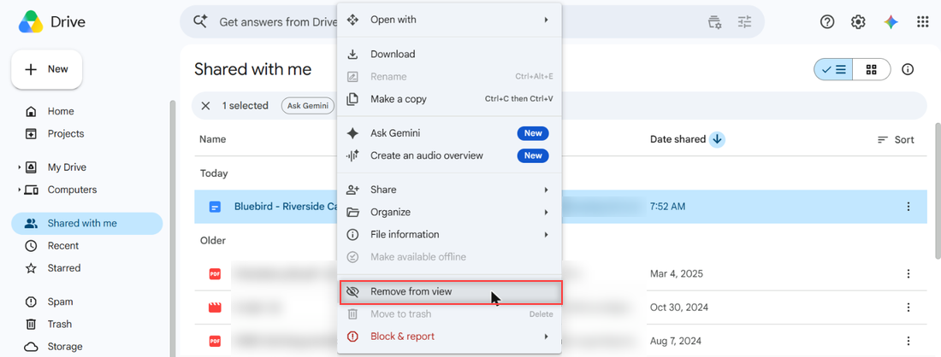This screenshot has width=941, height=357.
Task: Open more actions for Mar 4, 2025 row
Action: pos(908,274)
